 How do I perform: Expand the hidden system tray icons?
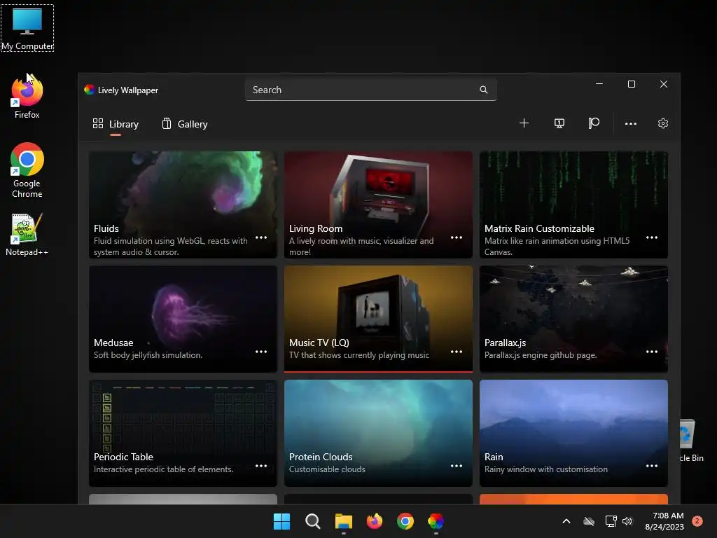point(566,521)
